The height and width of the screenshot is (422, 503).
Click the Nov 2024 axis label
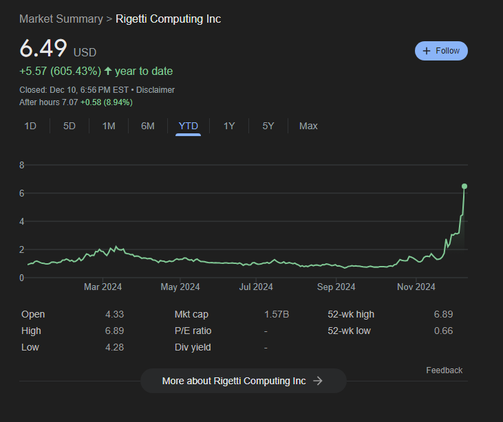pyautogui.click(x=416, y=287)
